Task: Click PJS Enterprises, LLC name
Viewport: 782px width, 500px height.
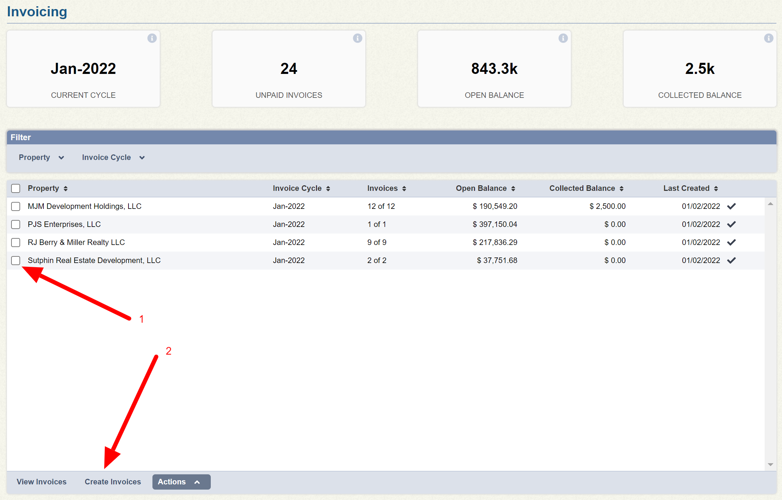Action: [64, 224]
